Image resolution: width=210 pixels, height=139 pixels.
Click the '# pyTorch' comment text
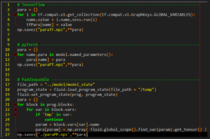[28, 45]
